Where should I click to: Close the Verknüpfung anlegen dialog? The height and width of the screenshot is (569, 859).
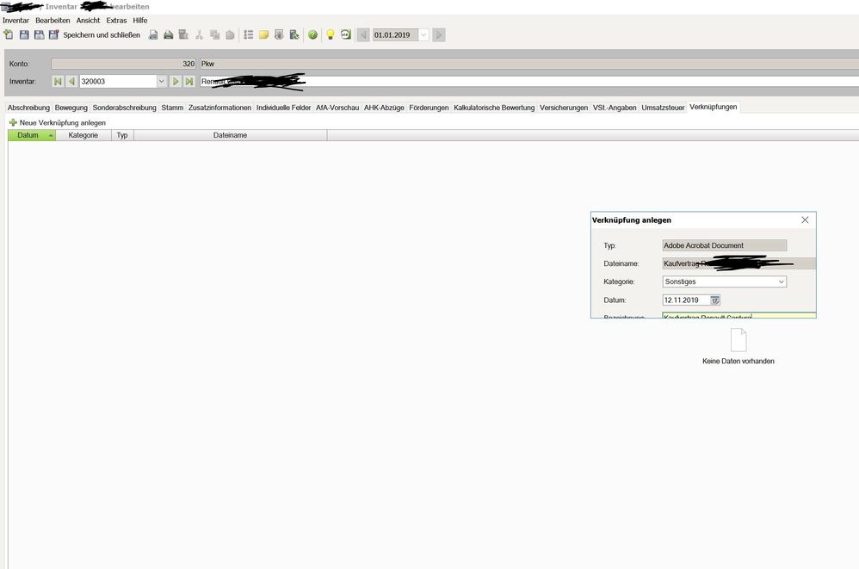point(805,220)
